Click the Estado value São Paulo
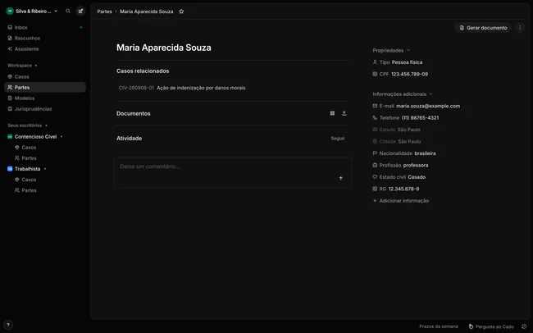The width and height of the screenshot is (533, 333). [x=409, y=130]
